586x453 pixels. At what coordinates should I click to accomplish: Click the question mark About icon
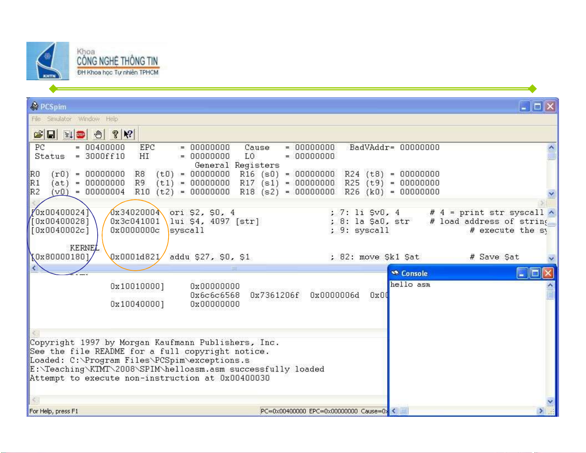[115, 135]
